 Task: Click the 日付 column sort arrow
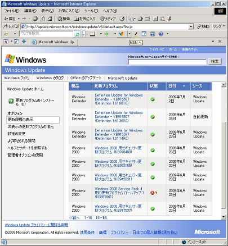(184, 86)
